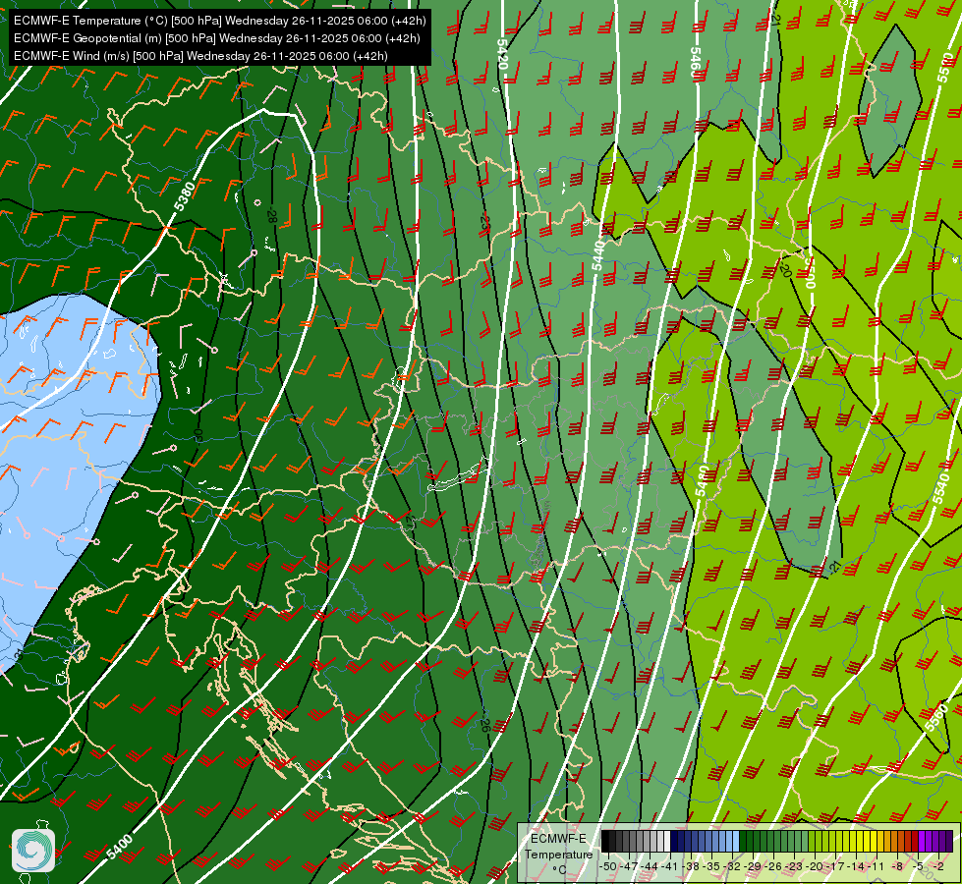Image resolution: width=962 pixels, height=884 pixels.
Task: Click the -32 tick label in the legend
Action: [732, 866]
